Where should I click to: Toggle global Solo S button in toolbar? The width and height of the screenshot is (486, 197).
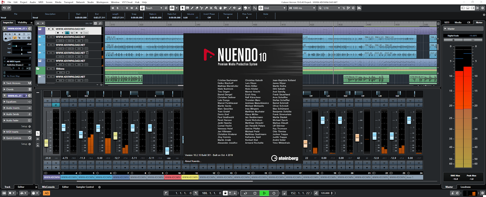click(118, 8)
